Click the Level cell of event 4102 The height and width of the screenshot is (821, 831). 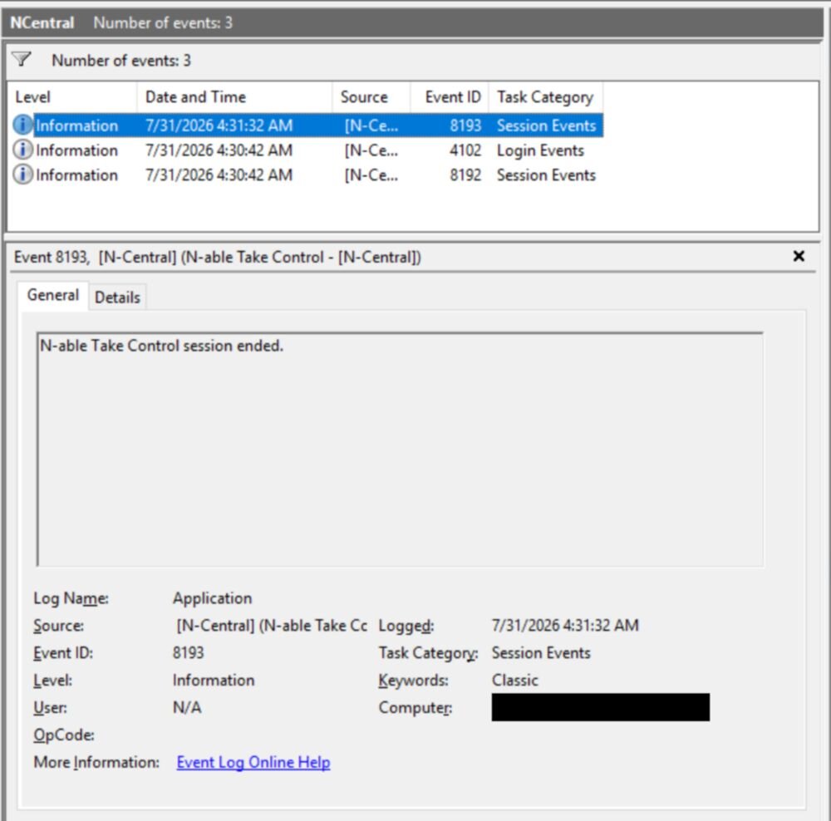tap(76, 150)
